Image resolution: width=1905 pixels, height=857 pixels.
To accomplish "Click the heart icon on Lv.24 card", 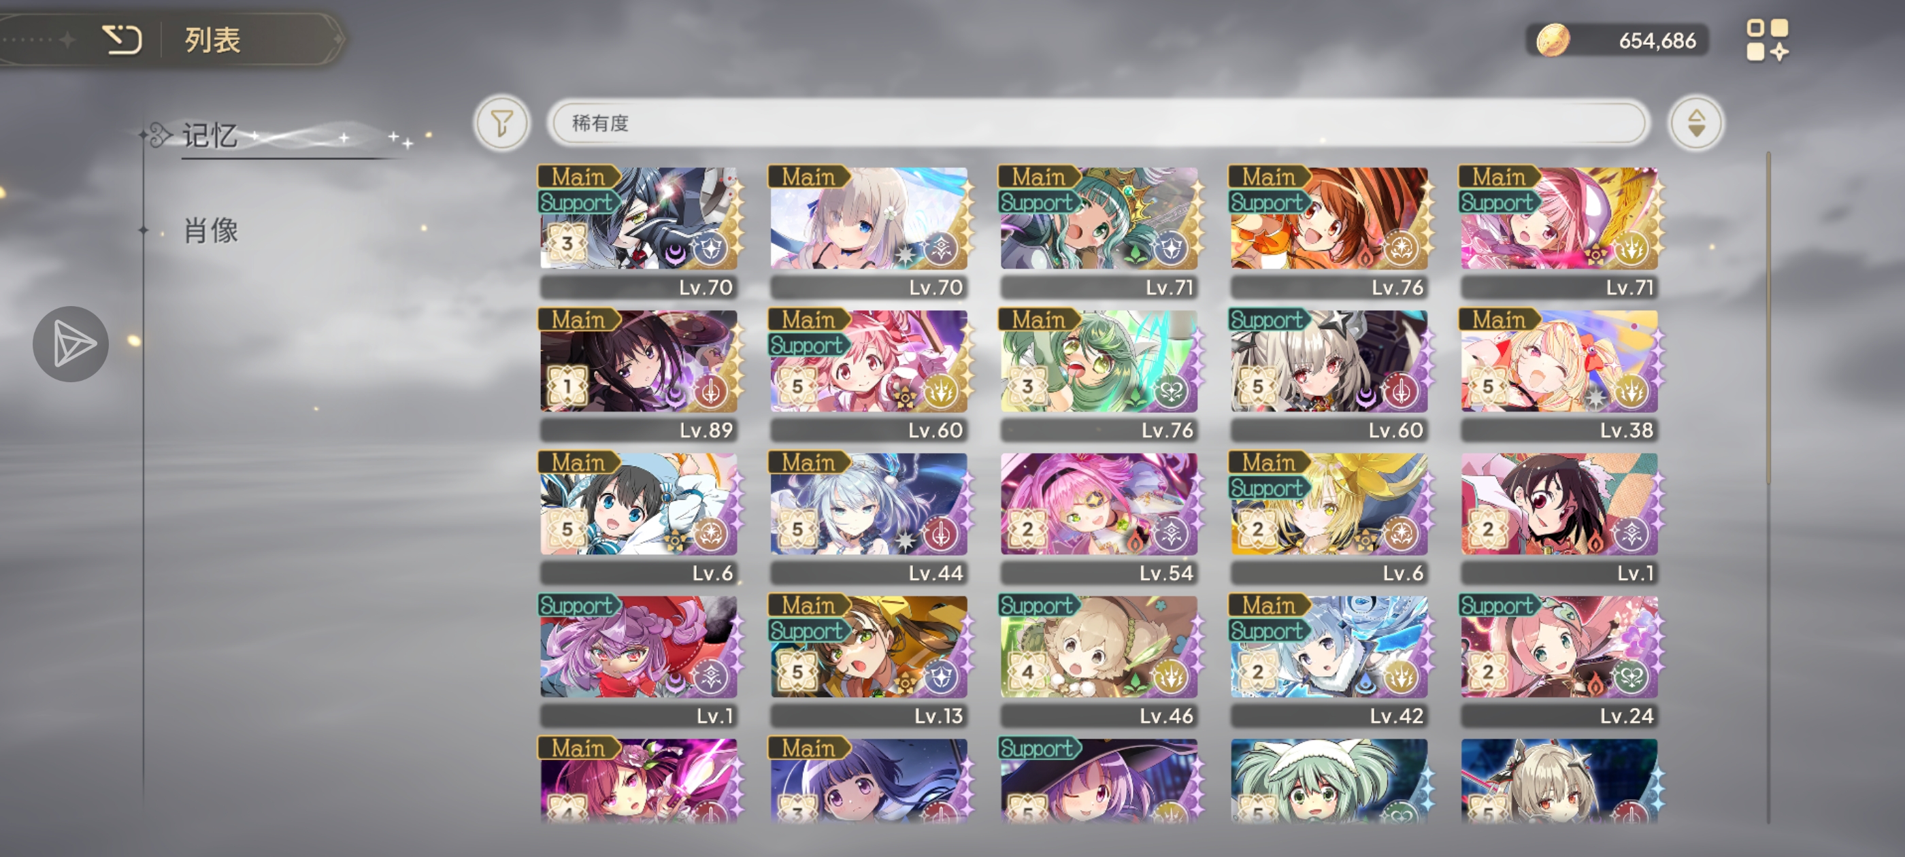I will pos(1630,677).
